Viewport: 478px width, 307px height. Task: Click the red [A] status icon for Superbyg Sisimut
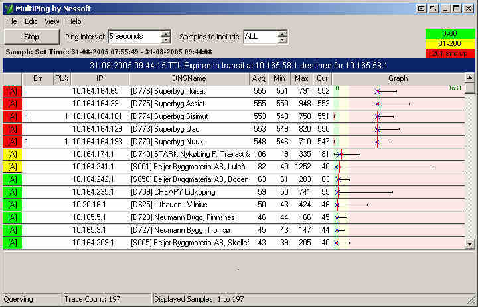(12, 116)
